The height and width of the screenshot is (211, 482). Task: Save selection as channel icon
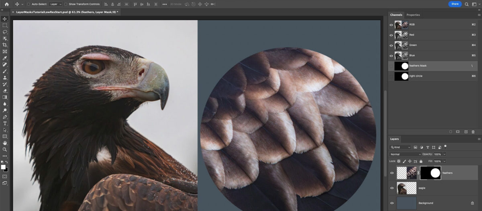pos(458,132)
